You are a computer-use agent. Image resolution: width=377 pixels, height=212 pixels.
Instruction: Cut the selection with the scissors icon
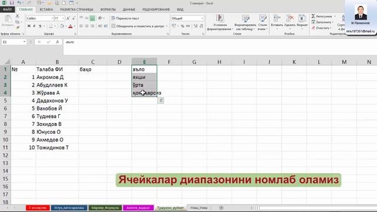[x=17, y=16]
